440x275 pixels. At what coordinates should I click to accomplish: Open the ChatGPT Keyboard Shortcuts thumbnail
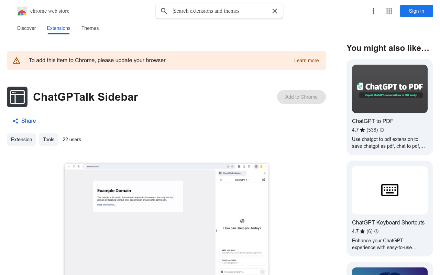click(x=390, y=190)
